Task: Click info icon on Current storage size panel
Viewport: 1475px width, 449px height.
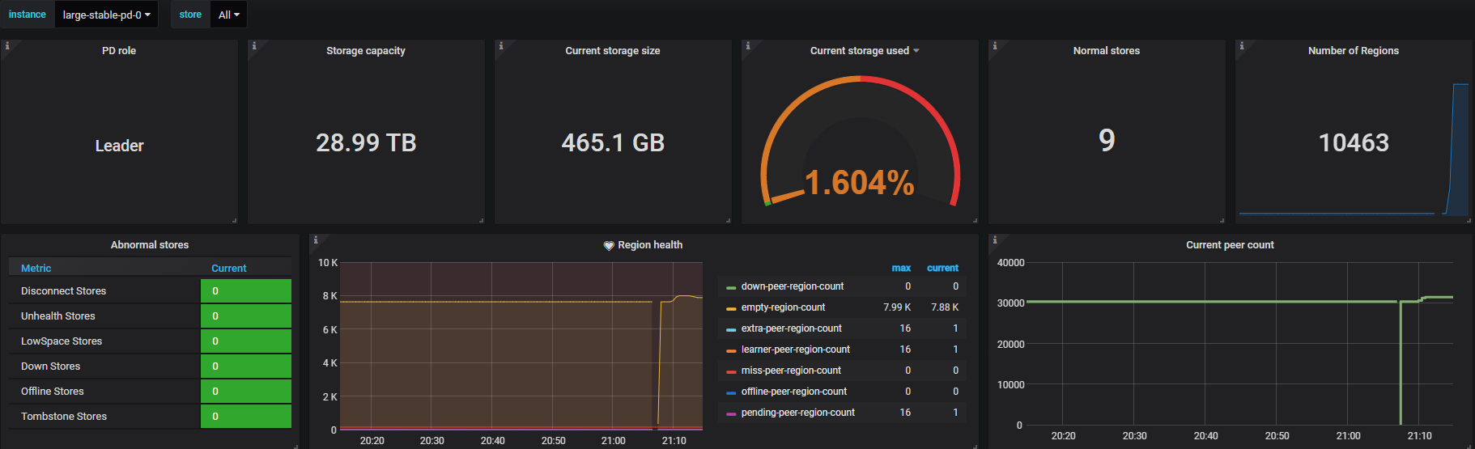Action: 501,46
